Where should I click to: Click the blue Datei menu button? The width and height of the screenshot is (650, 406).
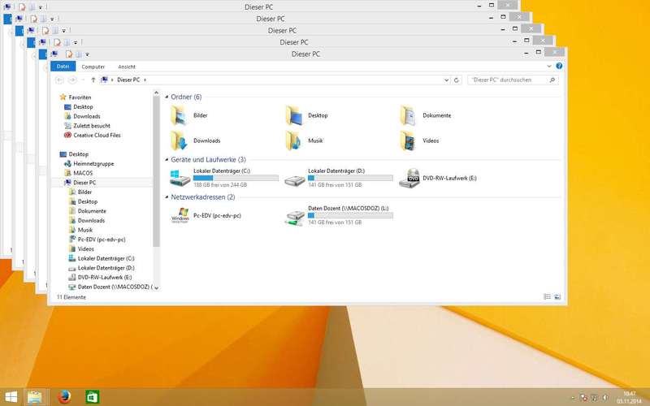click(63, 67)
